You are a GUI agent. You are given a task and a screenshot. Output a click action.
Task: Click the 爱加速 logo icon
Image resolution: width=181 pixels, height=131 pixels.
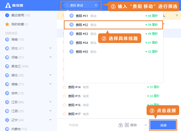click(8, 5)
